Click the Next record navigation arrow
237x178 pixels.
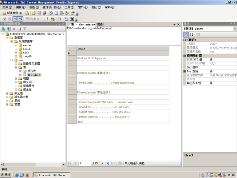(102, 163)
